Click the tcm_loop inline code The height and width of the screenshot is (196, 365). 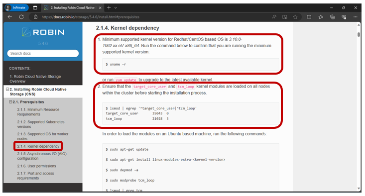click(186, 87)
